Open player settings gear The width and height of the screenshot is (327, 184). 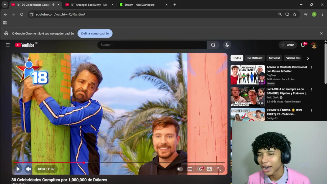click(200, 169)
